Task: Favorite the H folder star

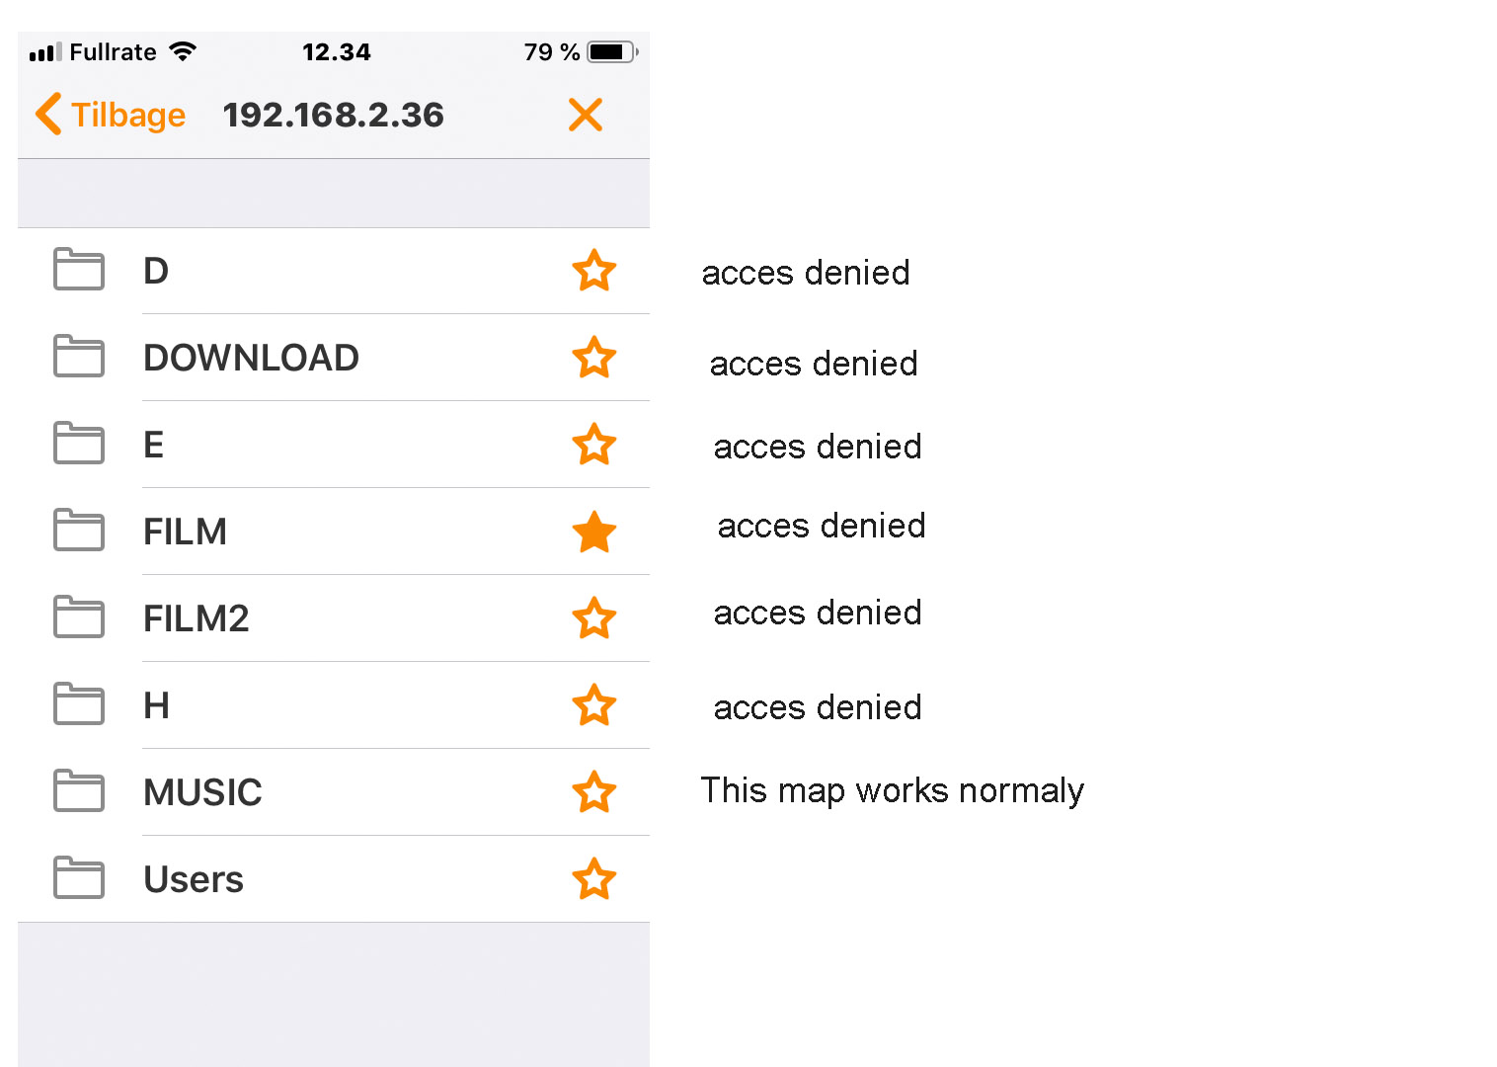Action: point(594,705)
